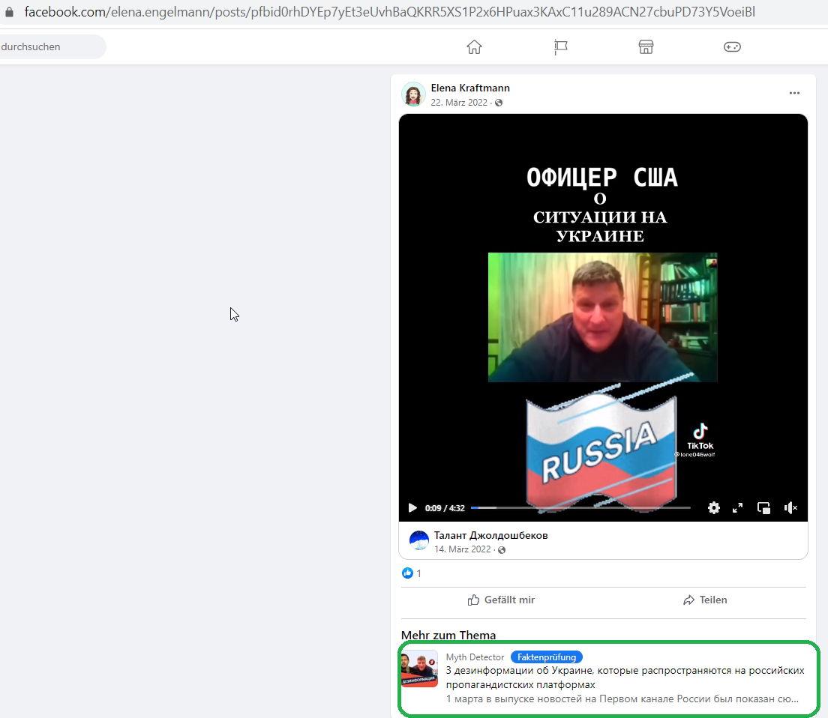
Task: Open the Pages flag icon
Action: coord(560,47)
